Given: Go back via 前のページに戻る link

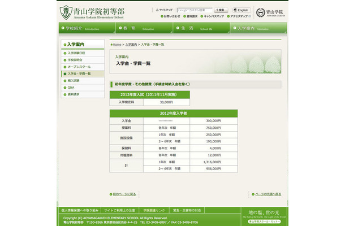Looking at the screenshot, I should tap(124, 194).
